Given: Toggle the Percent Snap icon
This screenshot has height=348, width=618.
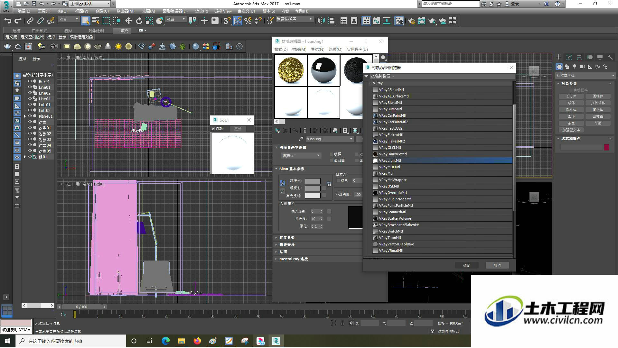Looking at the screenshot, I should tap(248, 21).
